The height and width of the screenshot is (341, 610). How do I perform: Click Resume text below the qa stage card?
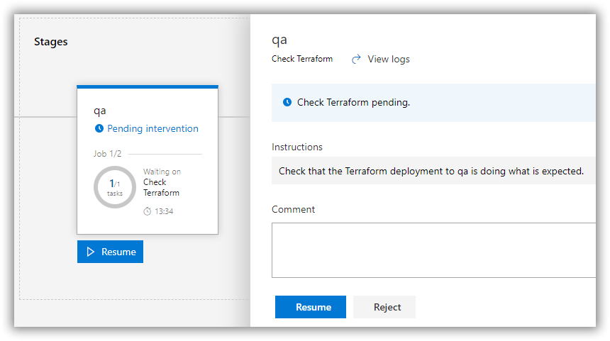pyautogui.click(x=118, y=252)
